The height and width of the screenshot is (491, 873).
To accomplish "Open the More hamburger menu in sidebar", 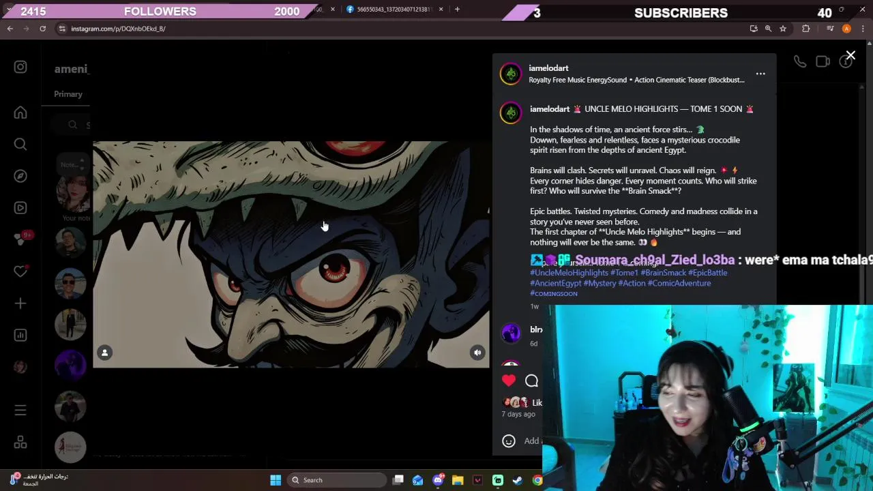I will (20, 411).
